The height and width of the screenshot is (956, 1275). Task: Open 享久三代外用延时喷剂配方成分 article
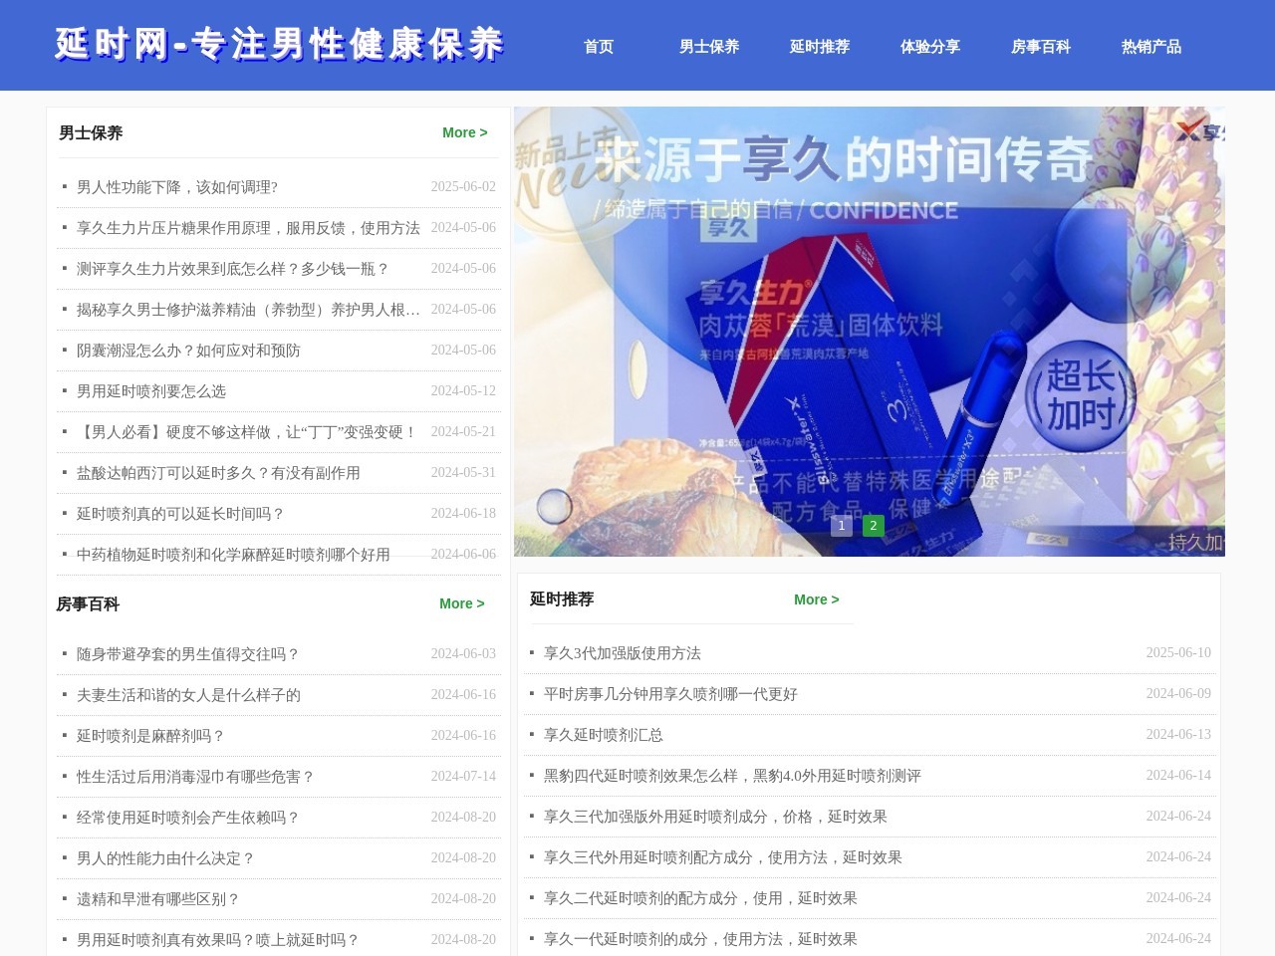[723, 857]
